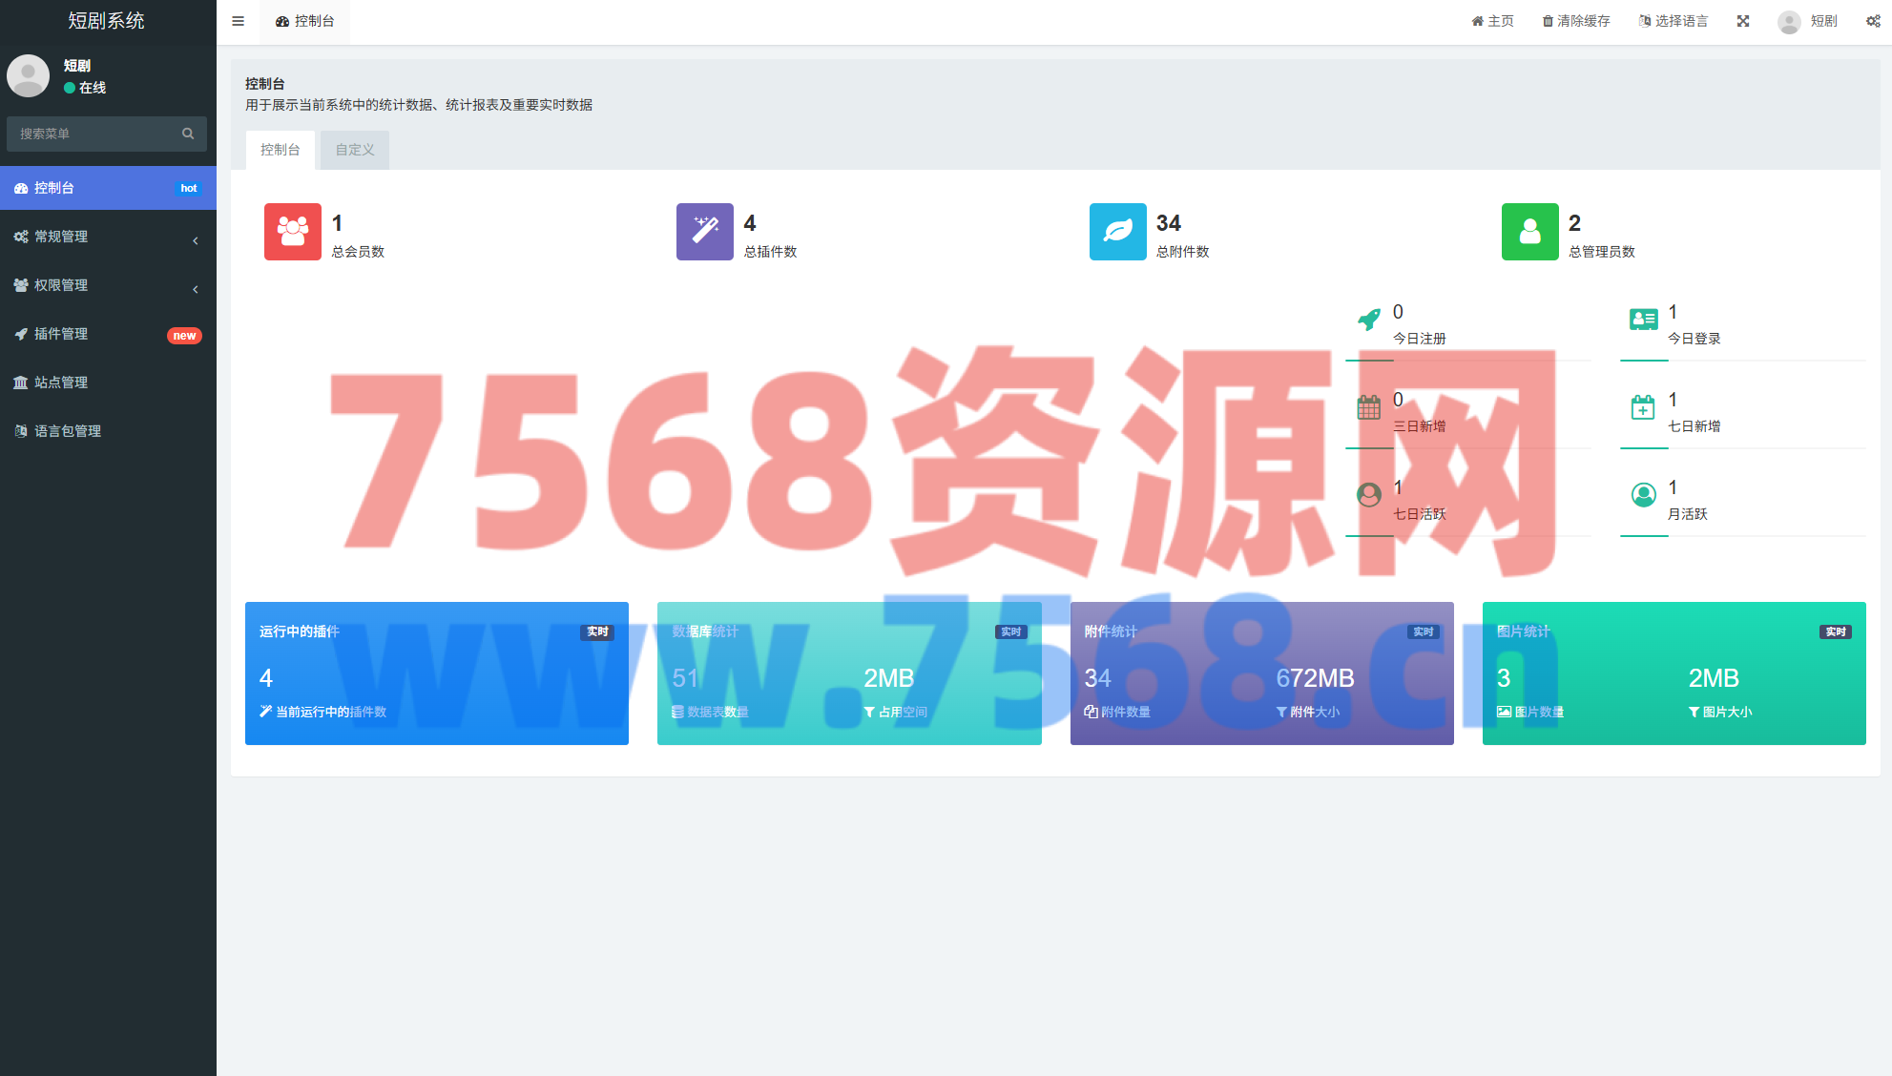Open the 短剧 user account dropdown
Image resolution: width=1892 pixels, height=1076 pixels.
(1808, 21)
